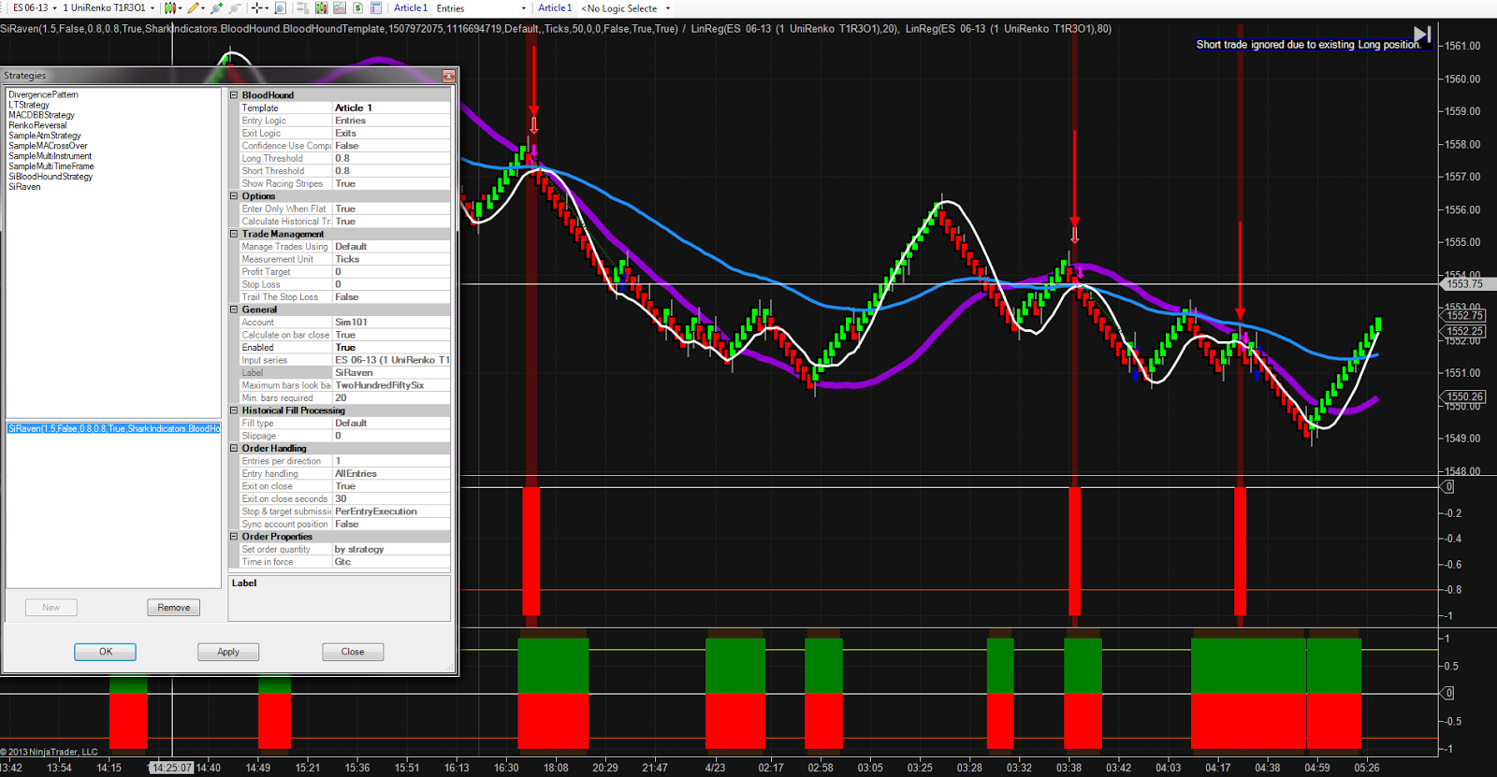Collapse the Order Properties section
The width and height of the screenshot is (1497, 777).
234,537
